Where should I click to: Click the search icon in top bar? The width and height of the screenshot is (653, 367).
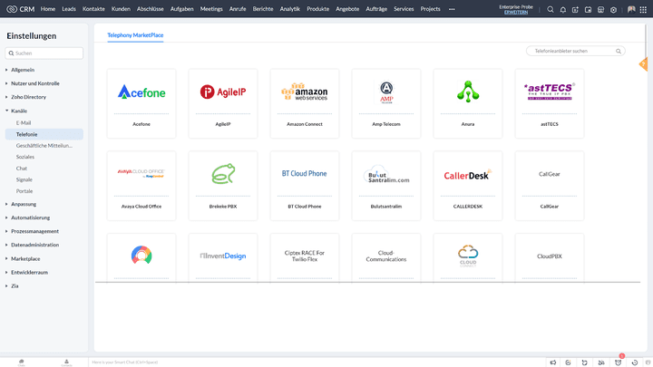pyautogui.click(x=551, y=9)
